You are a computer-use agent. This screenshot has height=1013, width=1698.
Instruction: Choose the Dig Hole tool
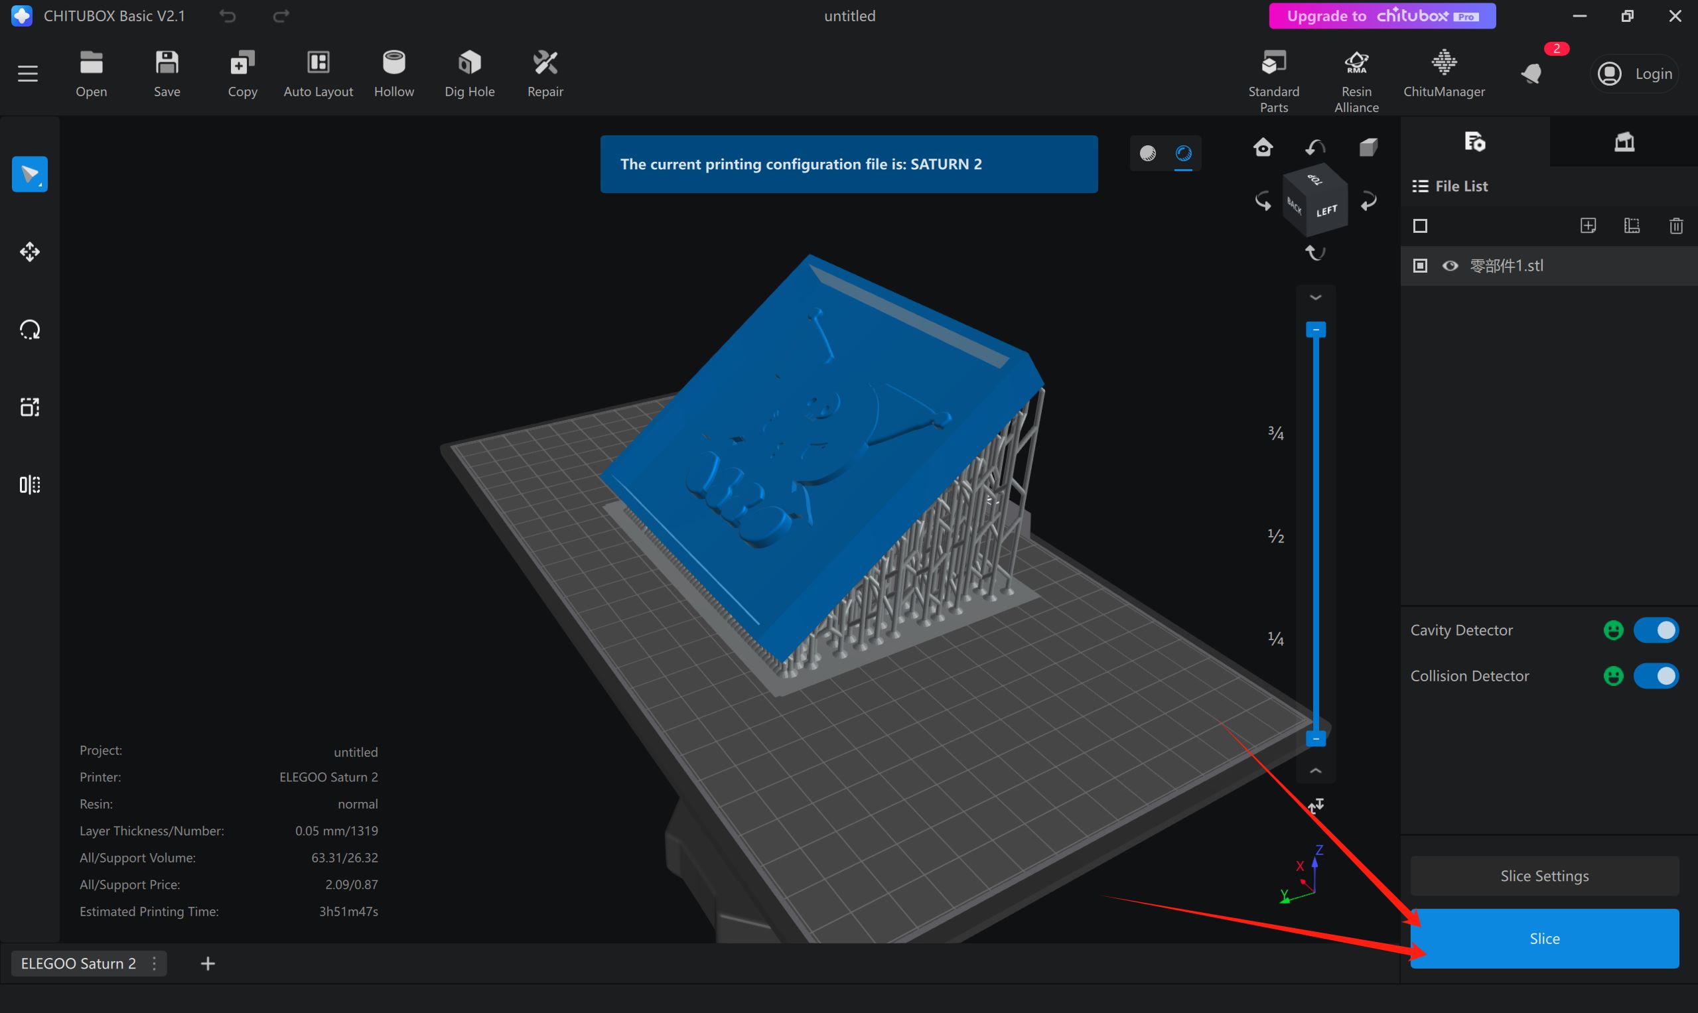(x=470, y=74)
